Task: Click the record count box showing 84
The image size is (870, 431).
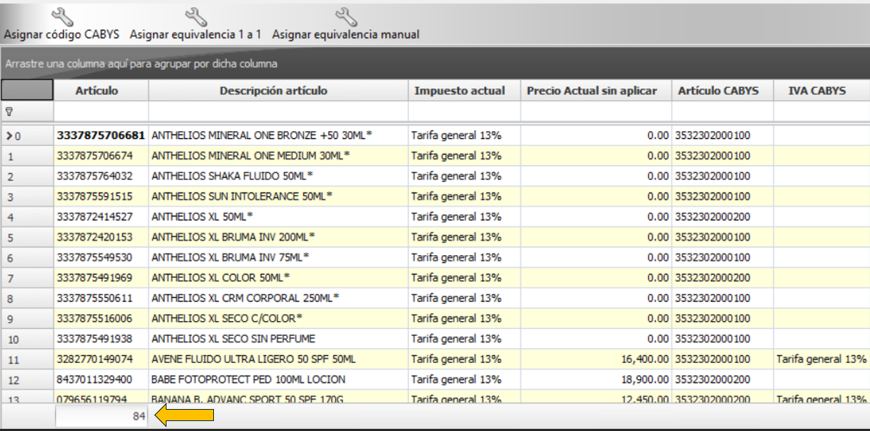Action: pyautogui.click(x=102, y=417)
